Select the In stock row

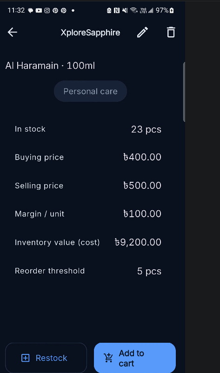pyautogui.click(x=88, y=129)
